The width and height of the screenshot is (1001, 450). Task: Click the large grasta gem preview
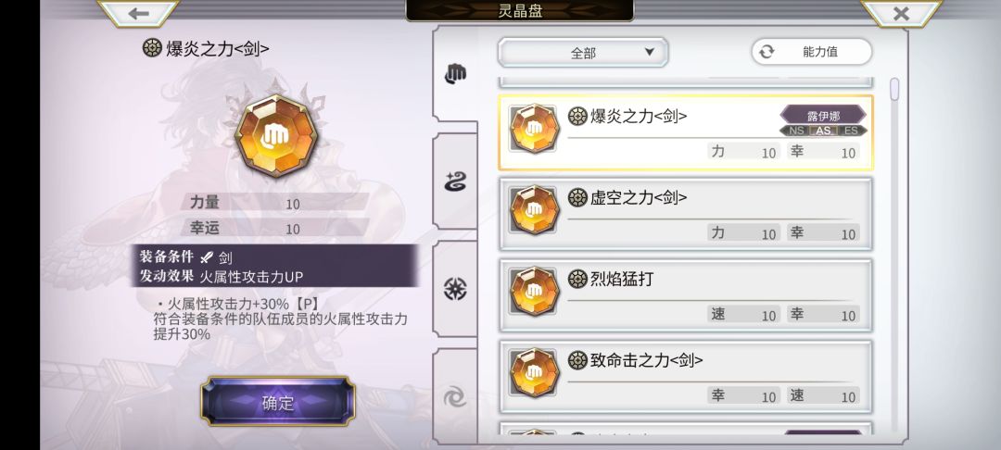(276, 136)
